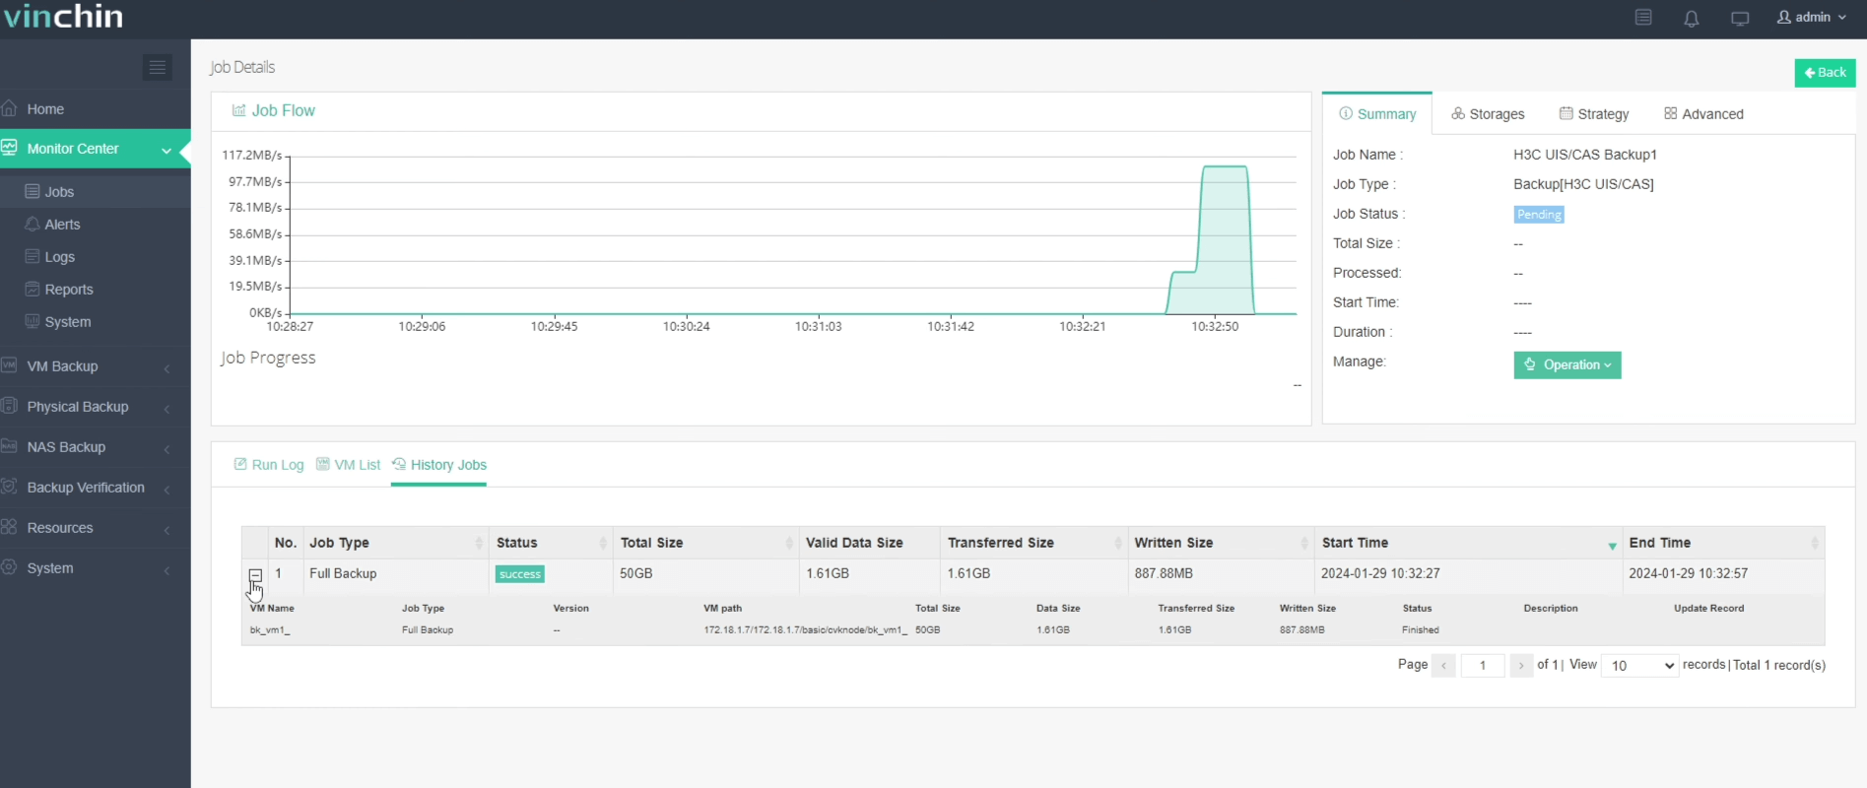The height and width of the screenshot is (788, 1867).
Task: Sort by the Transferred Size column
Action: (1034, 543)
